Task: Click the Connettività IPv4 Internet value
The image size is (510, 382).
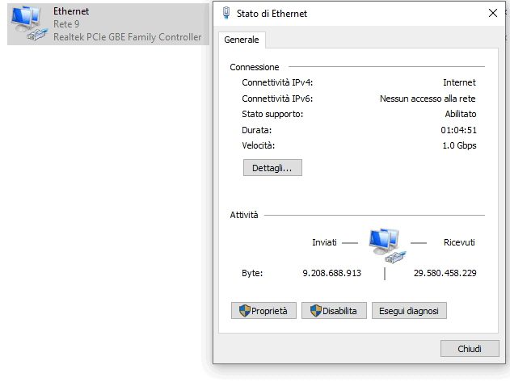Action: tap(459, 82)
